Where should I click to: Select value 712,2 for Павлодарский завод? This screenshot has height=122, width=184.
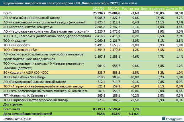click(101, 82)
